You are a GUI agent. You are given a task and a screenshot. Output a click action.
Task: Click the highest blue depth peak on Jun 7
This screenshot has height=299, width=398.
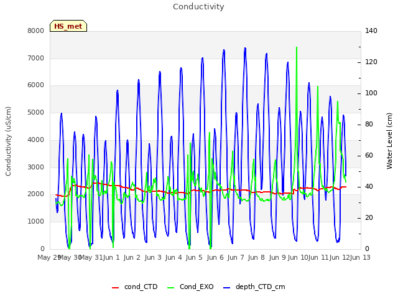(x=245, y=49)
